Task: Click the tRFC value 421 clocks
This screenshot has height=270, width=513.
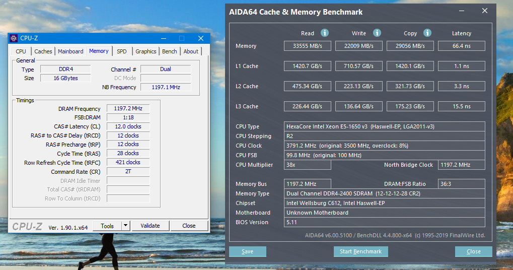Action: coord(128,162)
